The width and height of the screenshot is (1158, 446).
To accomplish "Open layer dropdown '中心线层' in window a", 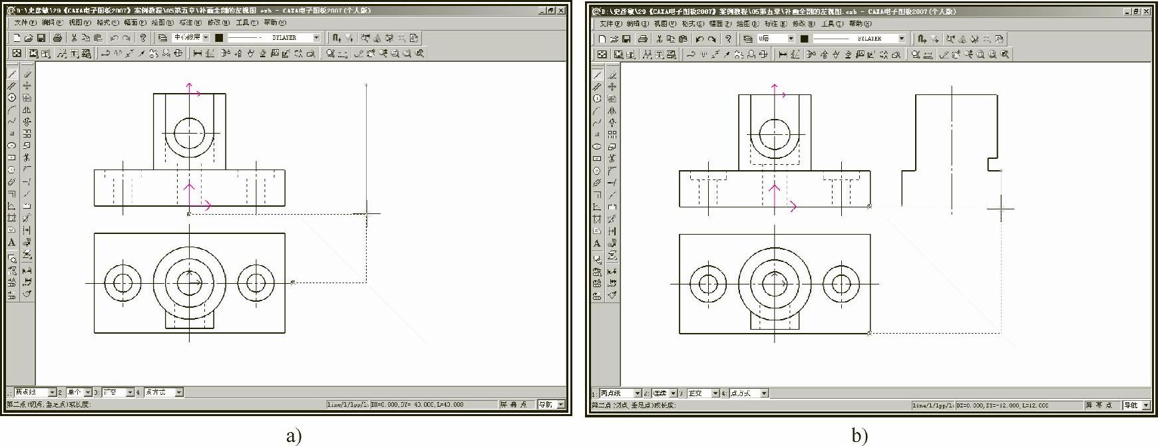I will click(191, 38).
